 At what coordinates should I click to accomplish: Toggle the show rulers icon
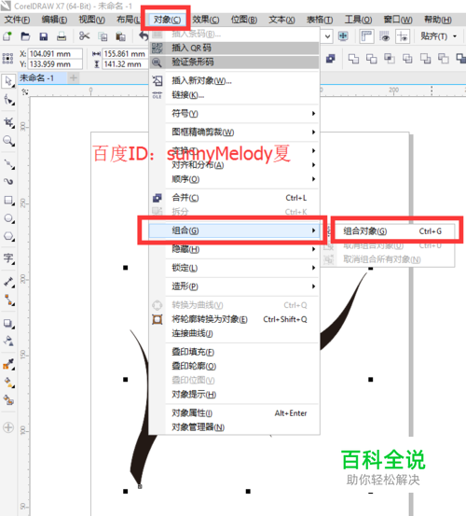click(x=366, y=36)
